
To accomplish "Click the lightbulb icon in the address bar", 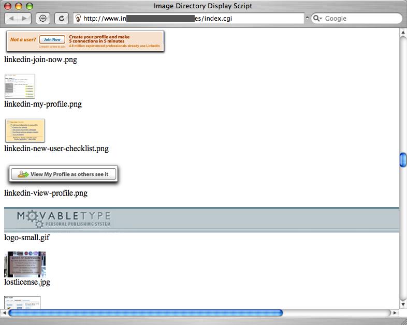I will pyautogui.click(x=78, y=18).
